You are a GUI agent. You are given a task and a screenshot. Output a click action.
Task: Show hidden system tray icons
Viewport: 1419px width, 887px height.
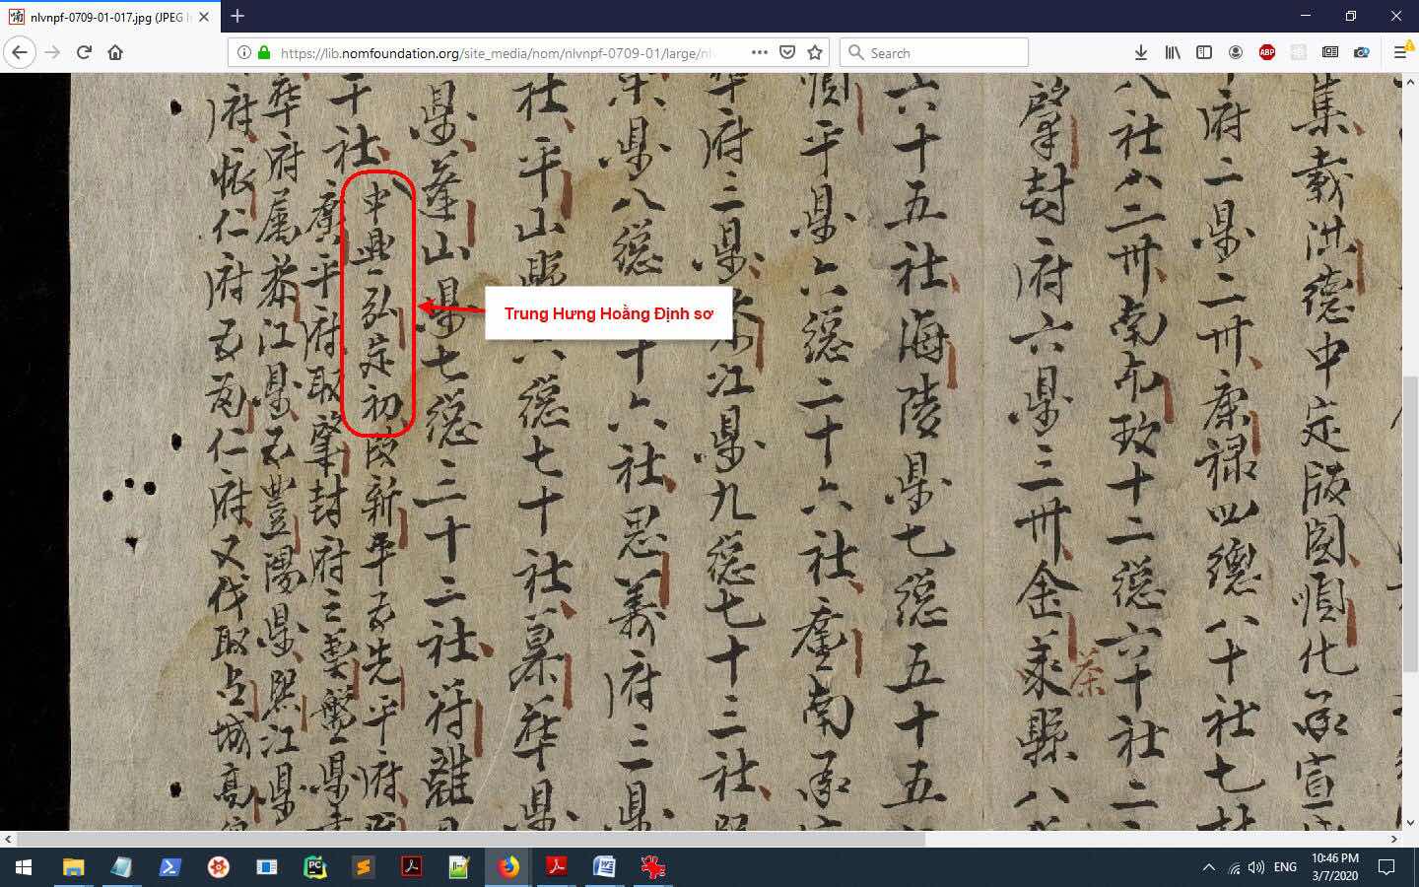click(x=1209, y=867)
